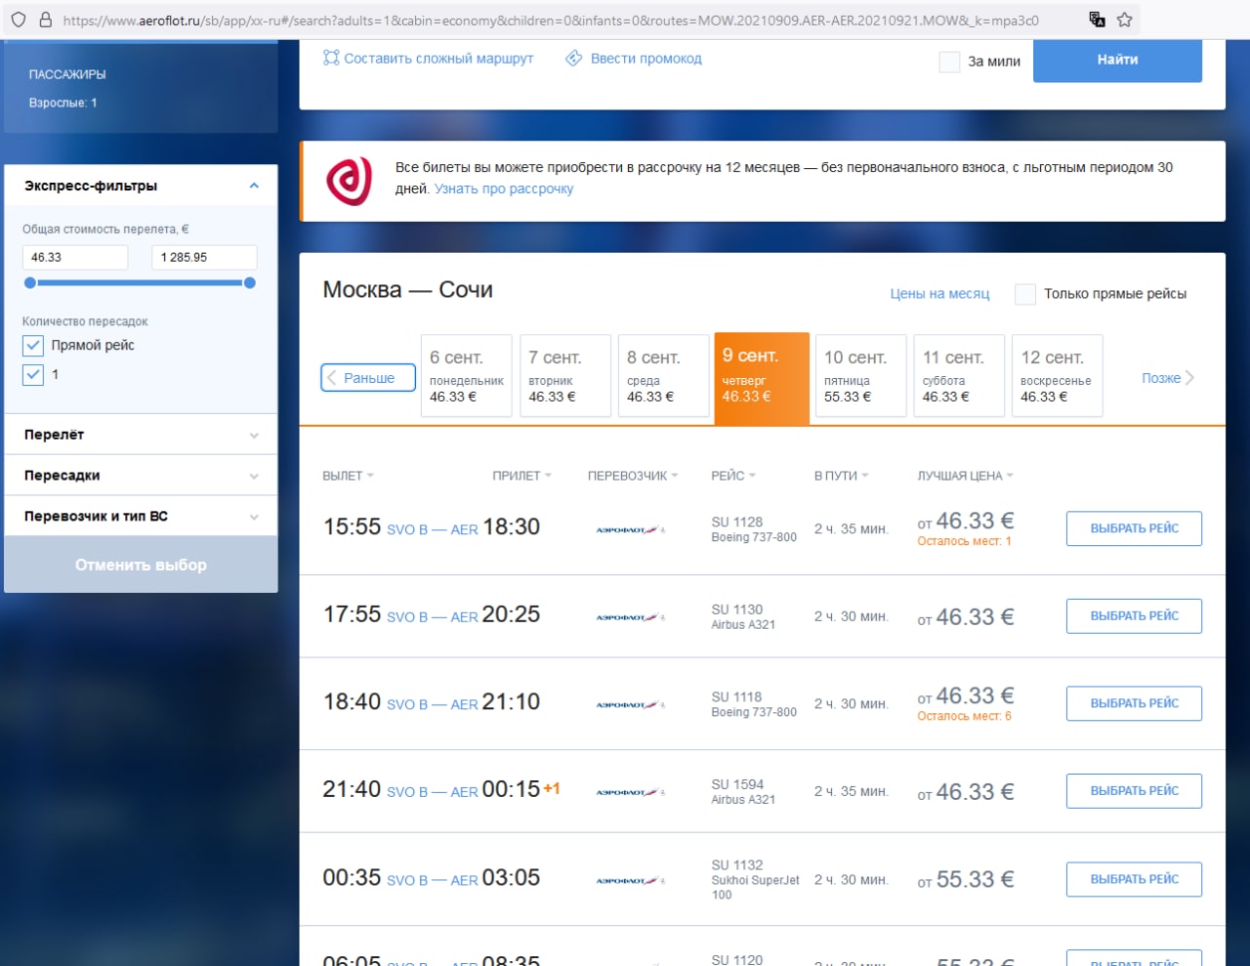
Task: Choose flight SU 1594 with ВЫБРАТЬ РЕЙС
Action: point(1134,791)
